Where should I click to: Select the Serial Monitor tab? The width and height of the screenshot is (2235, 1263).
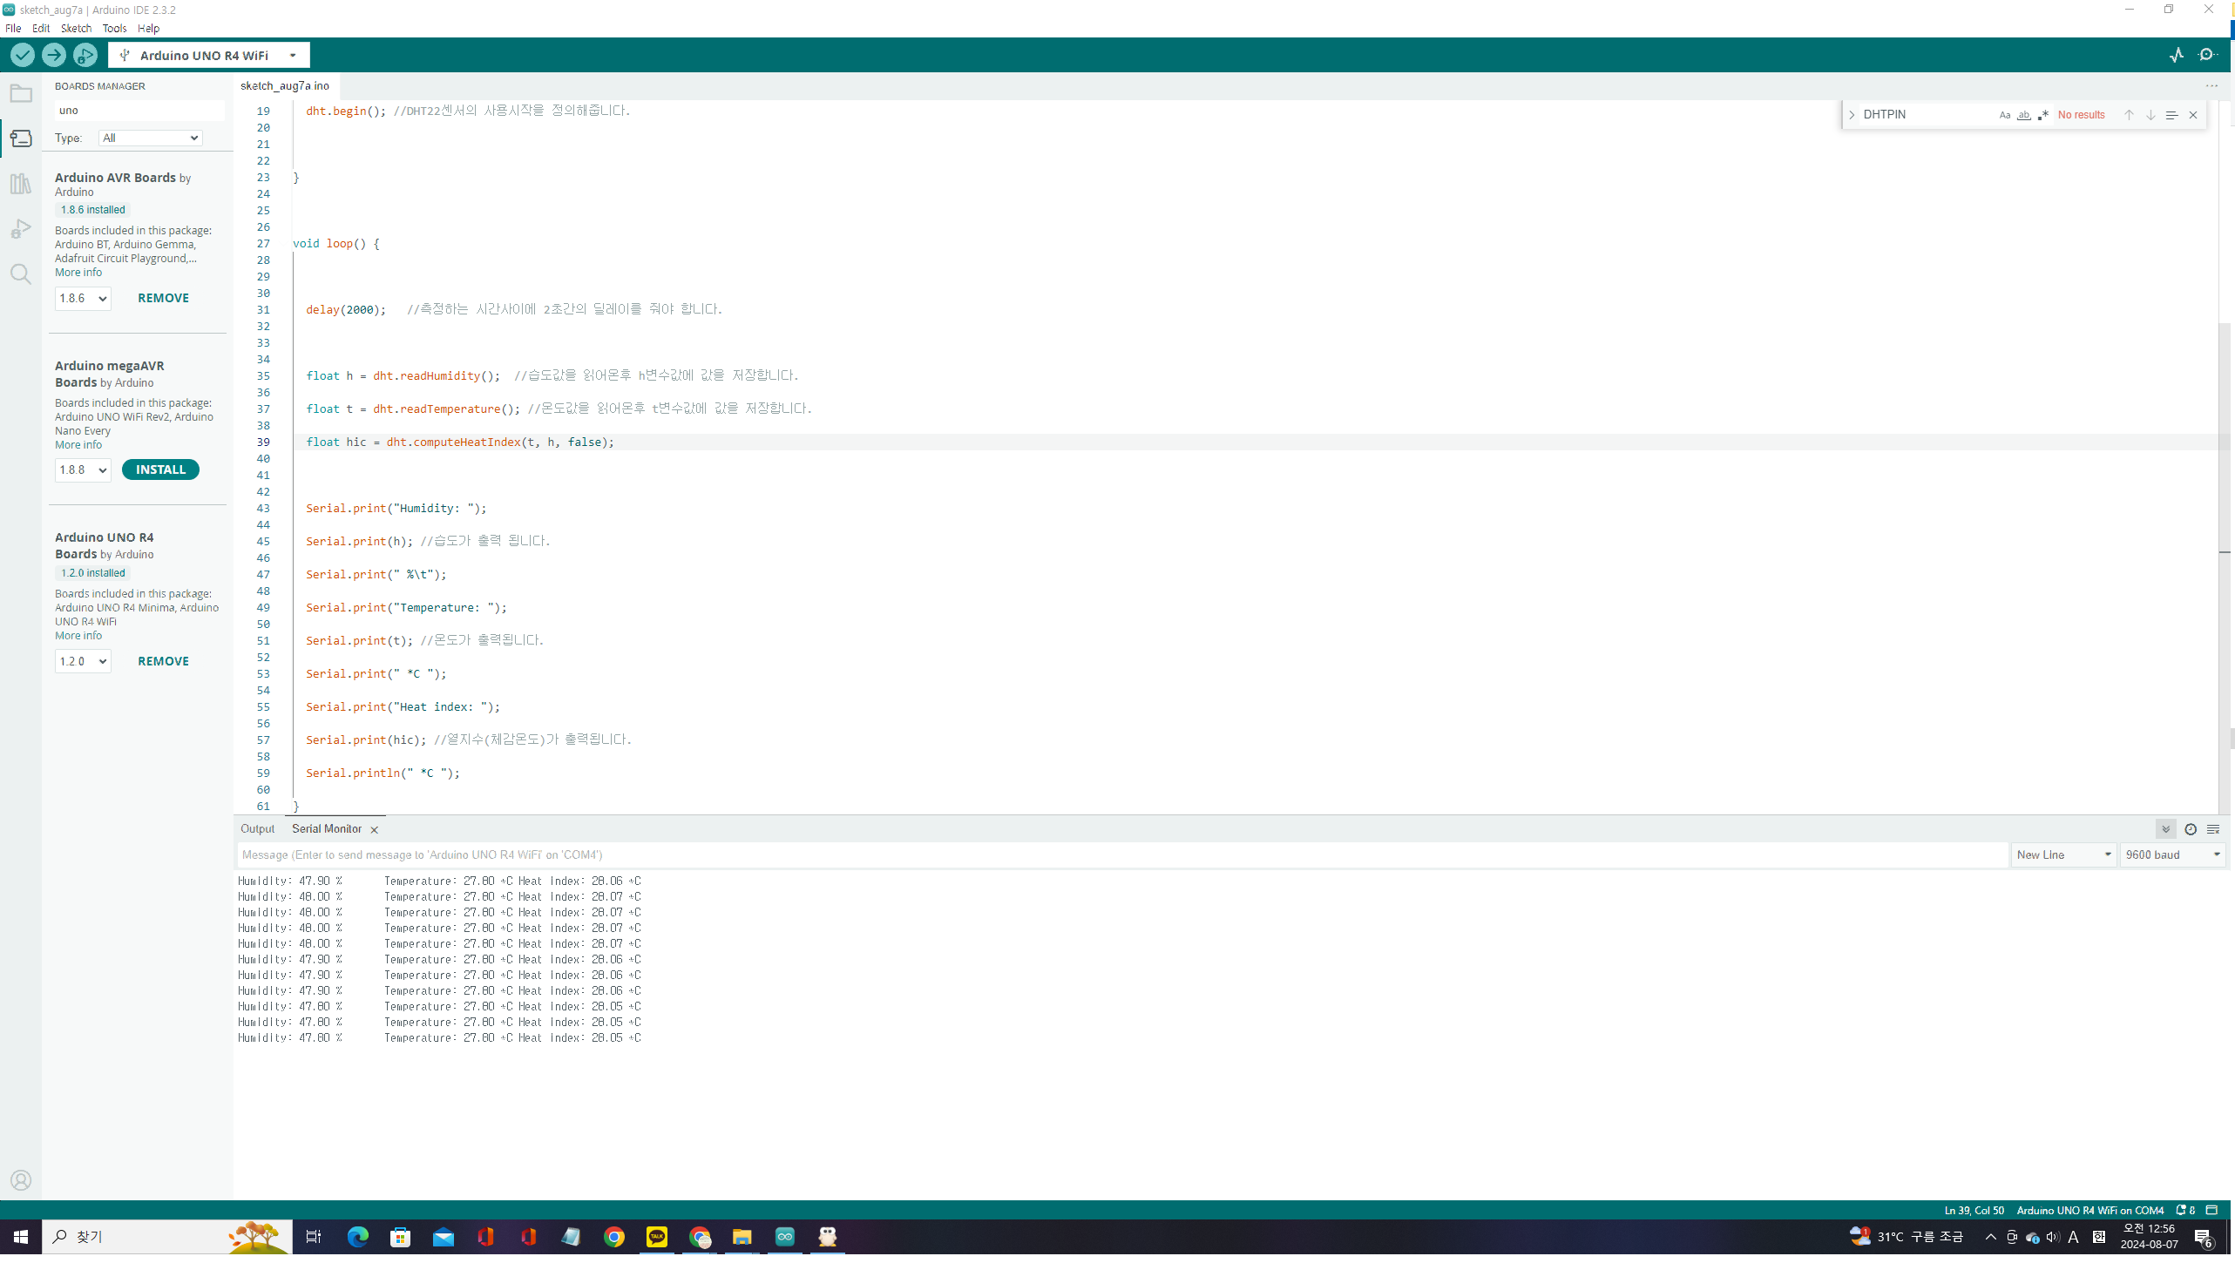[x=327, y=829]
